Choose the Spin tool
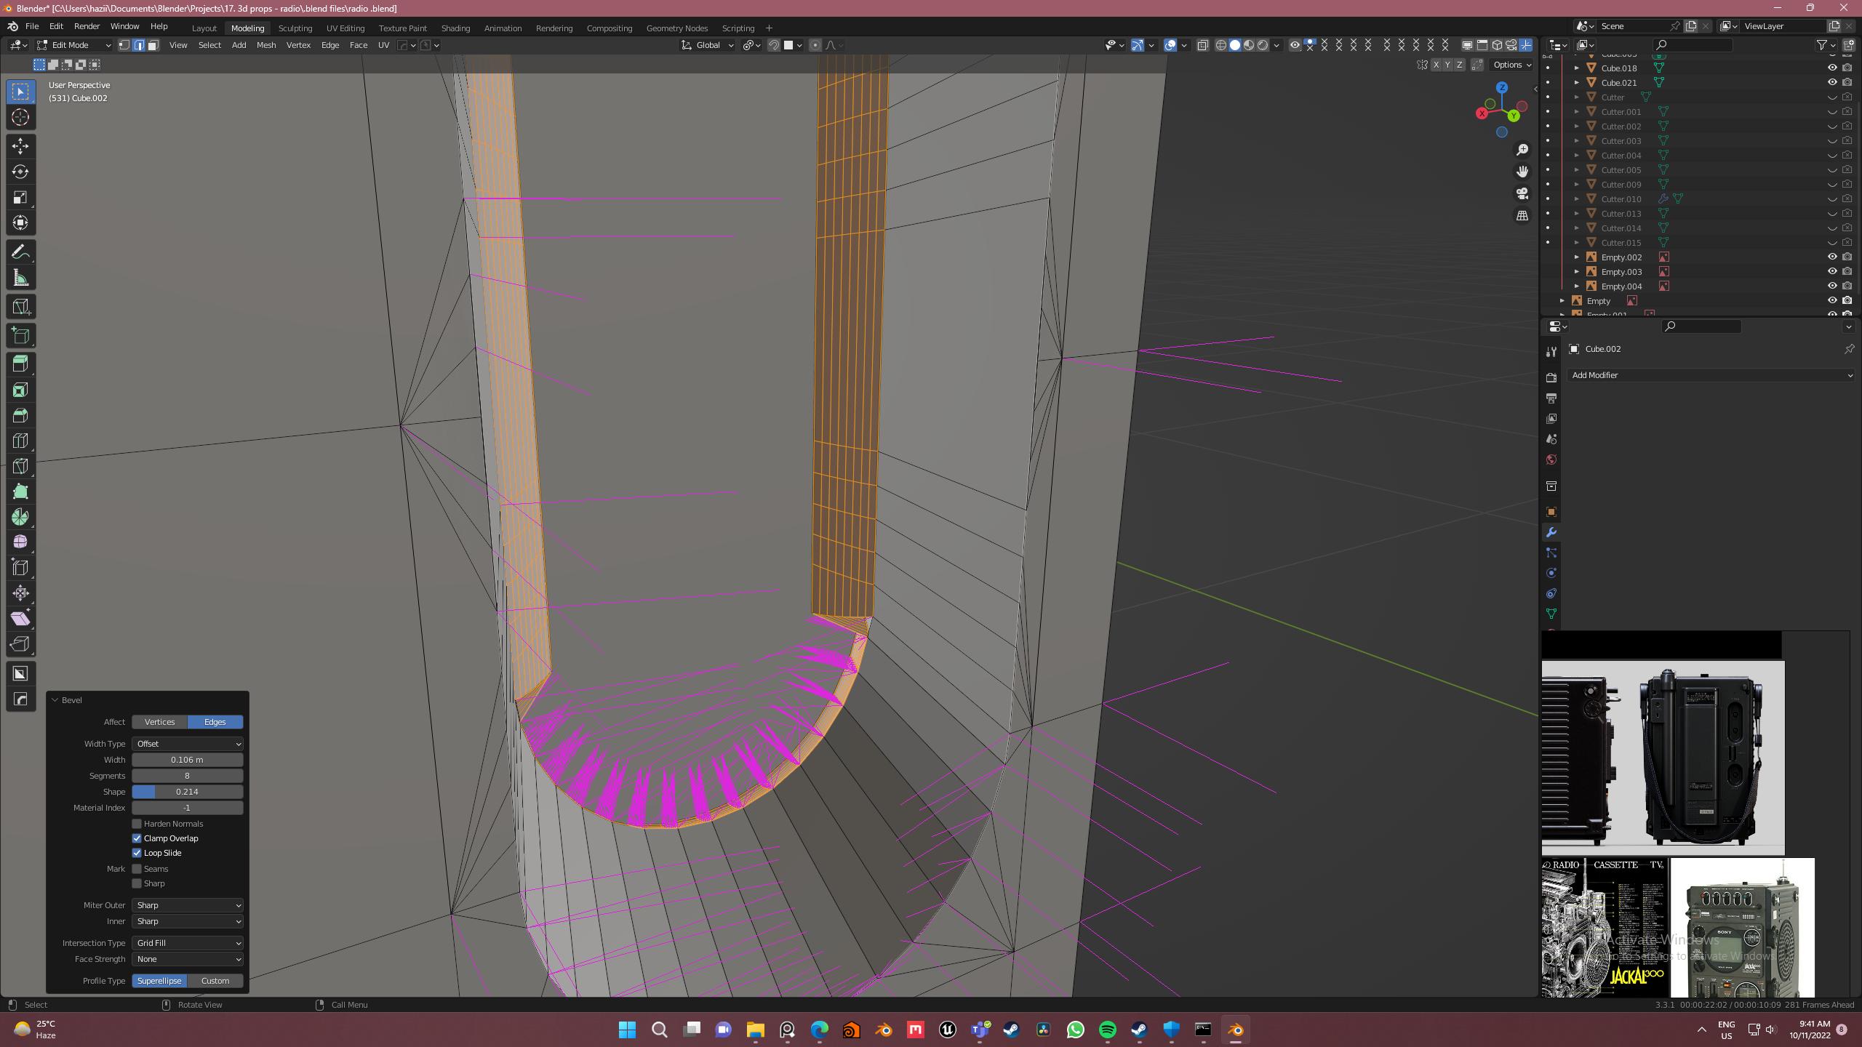The image size is (1862, 1047). [20, 517]
